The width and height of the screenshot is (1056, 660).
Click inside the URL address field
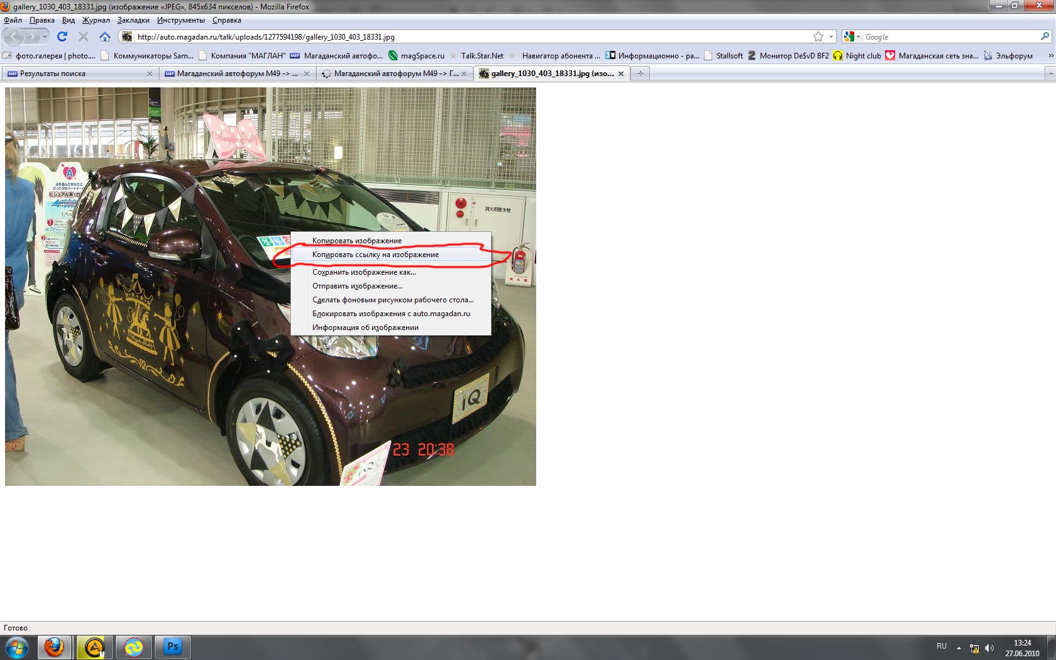click(465, 37)
